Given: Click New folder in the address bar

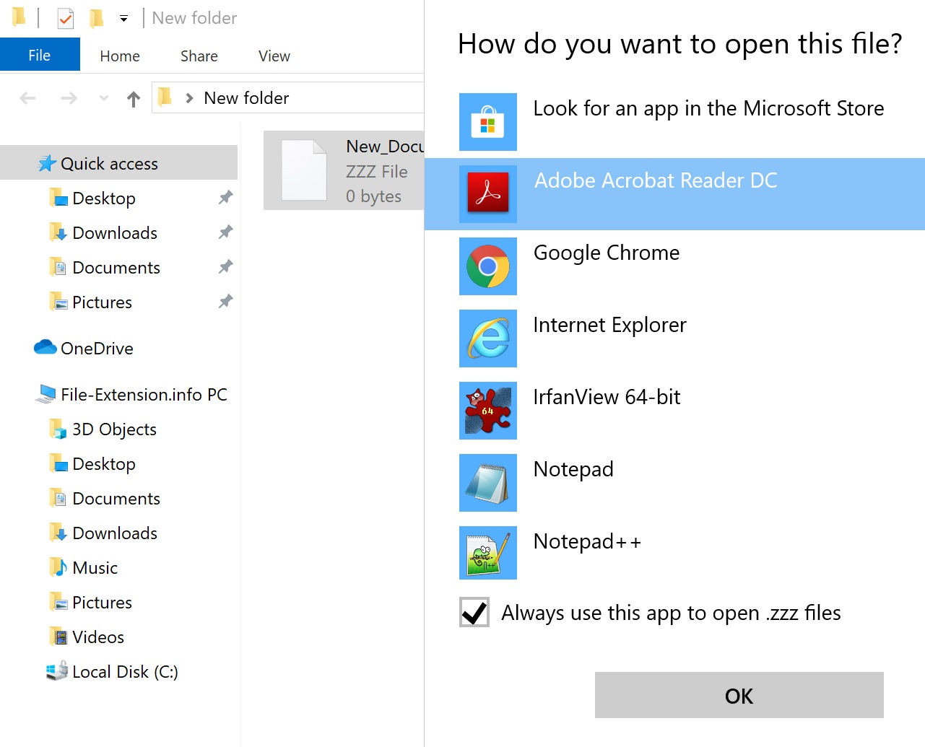Looking at the screenshot, I should tap(246, 98).
